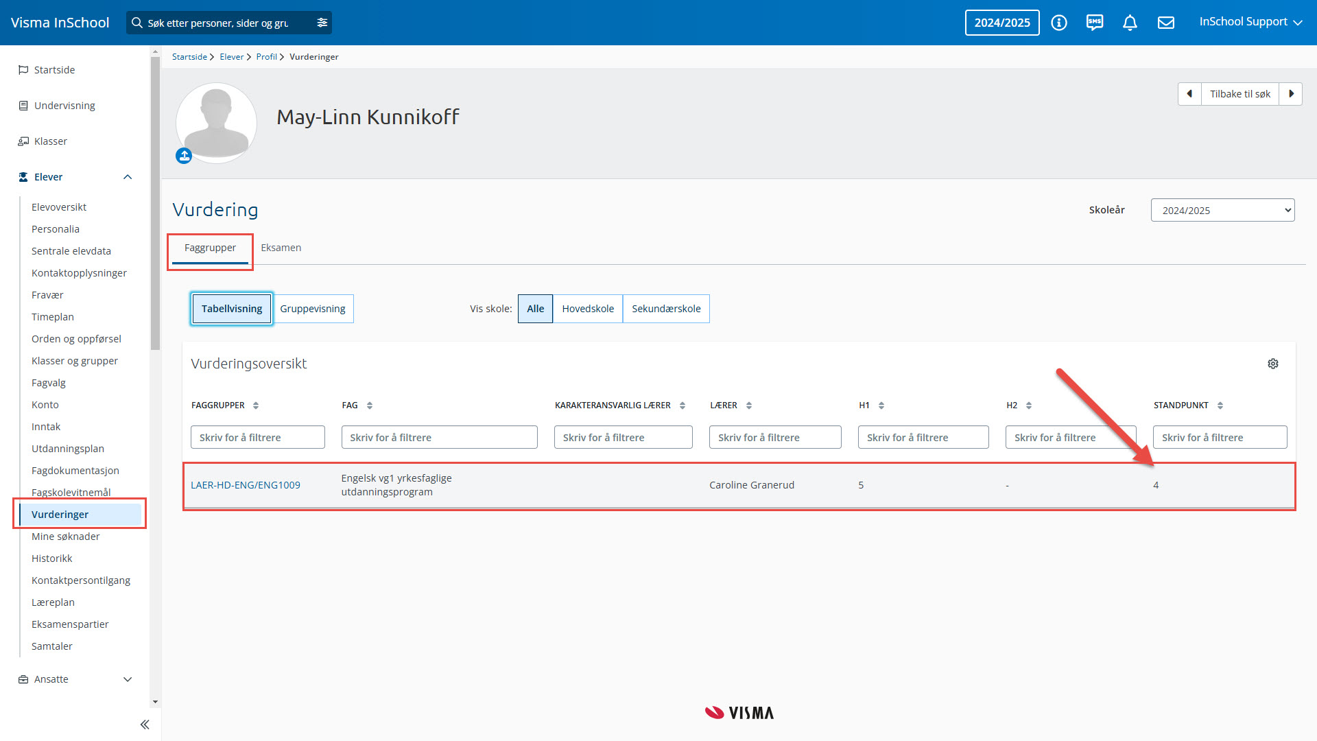Switch to Gruppevisning view

(x=313, y=309)
